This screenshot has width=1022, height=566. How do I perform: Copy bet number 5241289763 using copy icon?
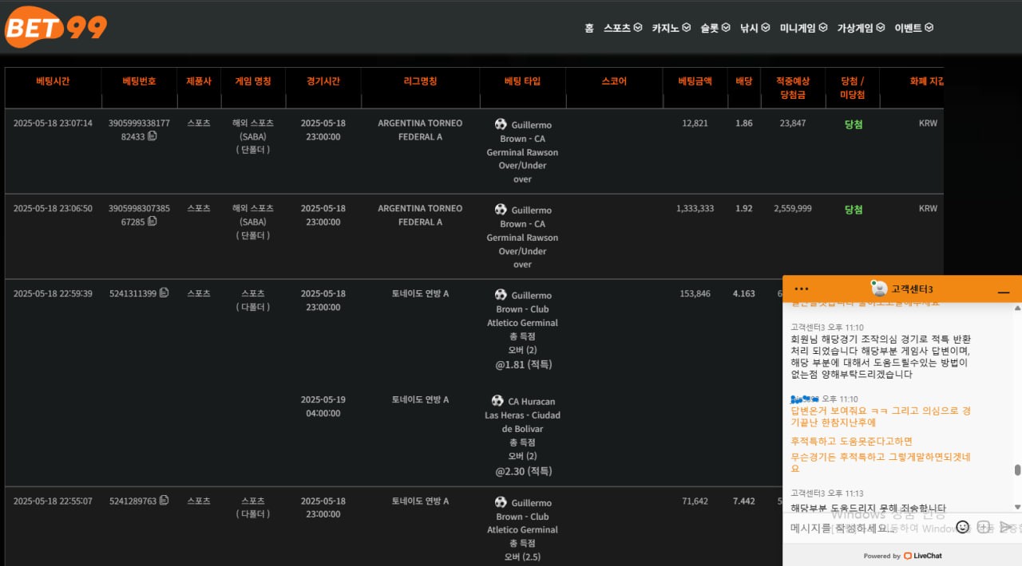pos(164,501)
